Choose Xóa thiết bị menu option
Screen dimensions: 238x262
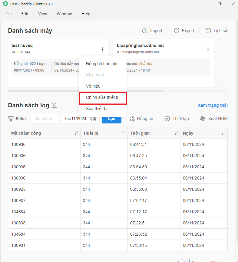[97, 109]
